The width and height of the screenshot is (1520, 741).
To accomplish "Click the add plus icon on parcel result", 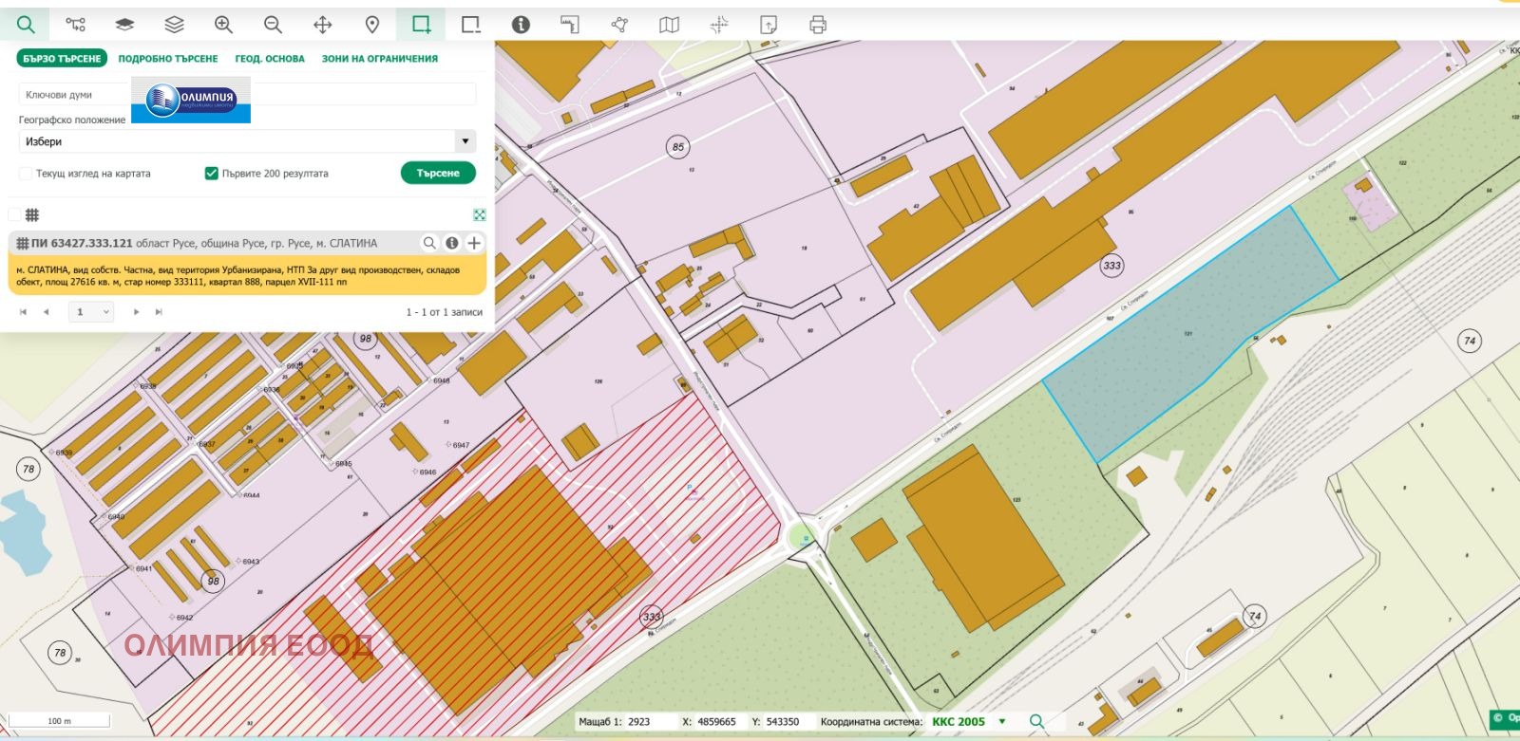I will point(474,244).
